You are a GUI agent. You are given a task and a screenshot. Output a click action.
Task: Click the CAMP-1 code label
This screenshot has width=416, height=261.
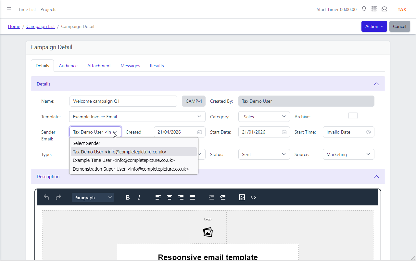(194, 101)
